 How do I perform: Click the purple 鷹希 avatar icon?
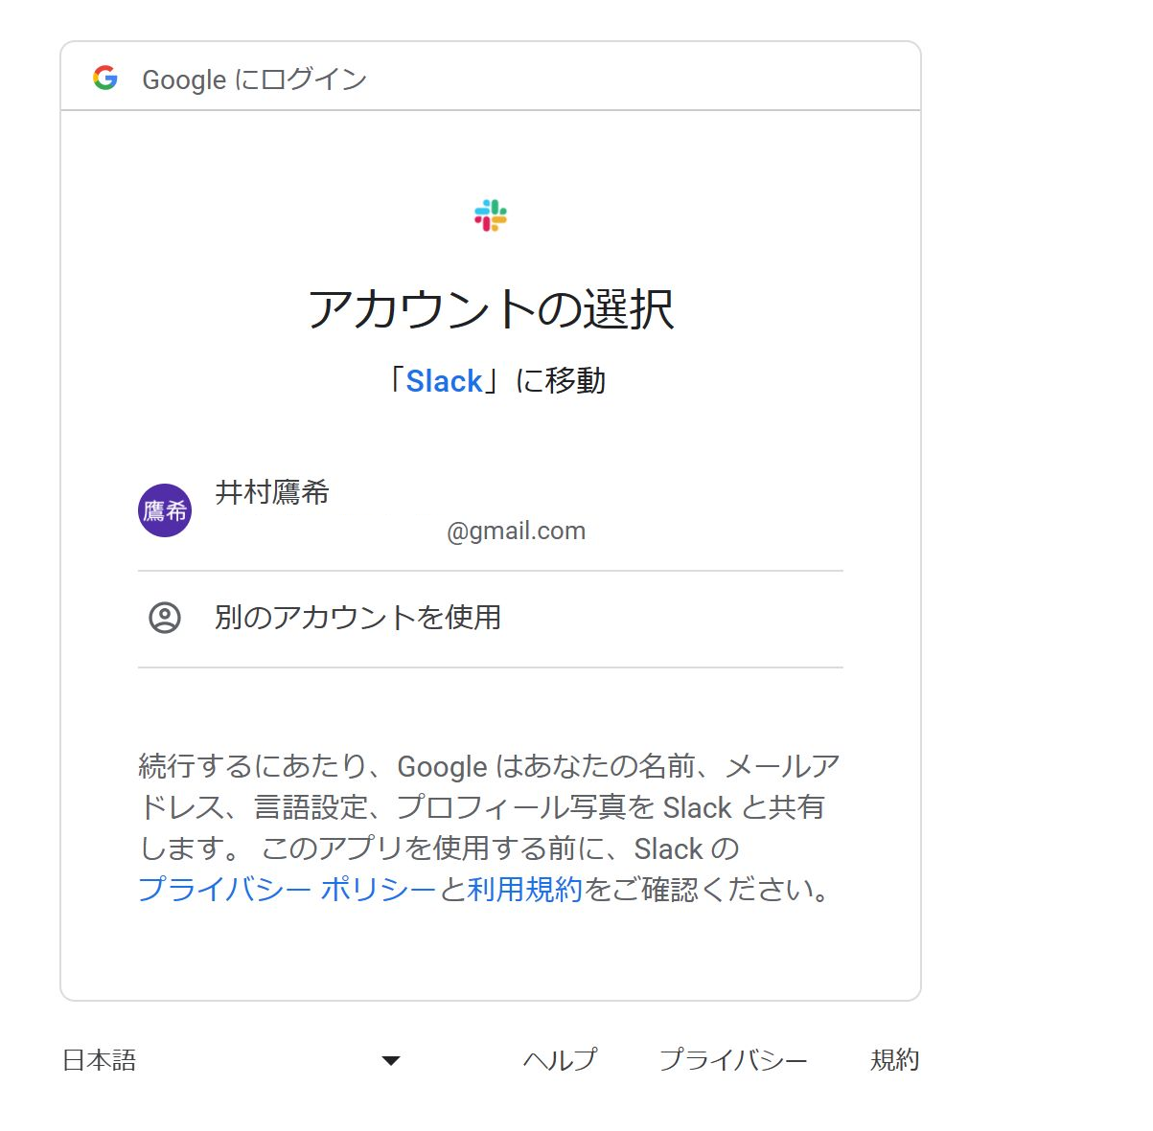pyautogui.click(x=165, y=510)
